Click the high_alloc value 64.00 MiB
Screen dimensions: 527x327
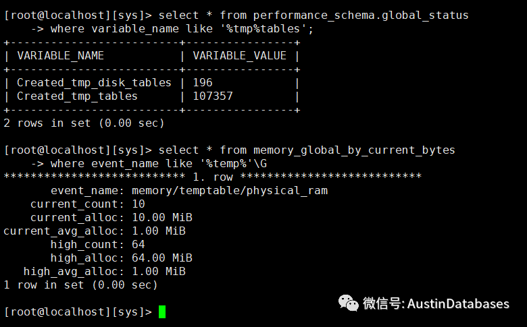point(162,258)
